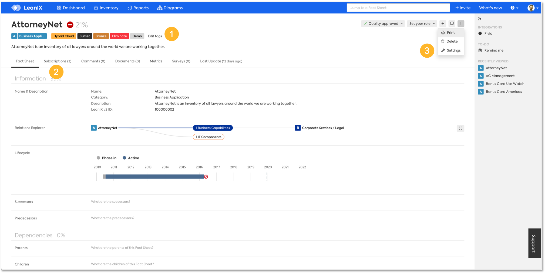
Task: Open the Quality approved dropdown
Action: (x=383, y=24)
